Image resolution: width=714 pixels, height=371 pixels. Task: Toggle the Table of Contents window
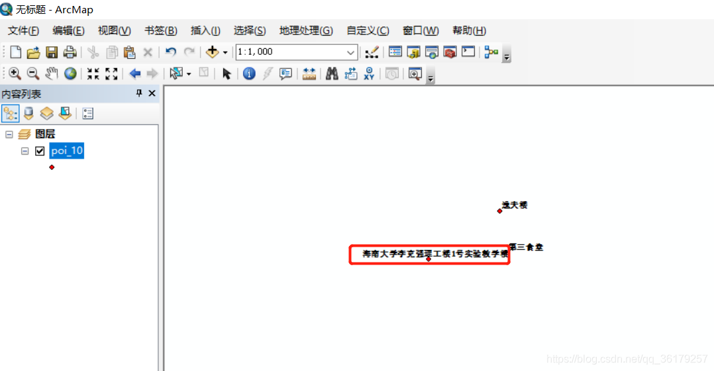pyautogui.click(x=395, y=52)
